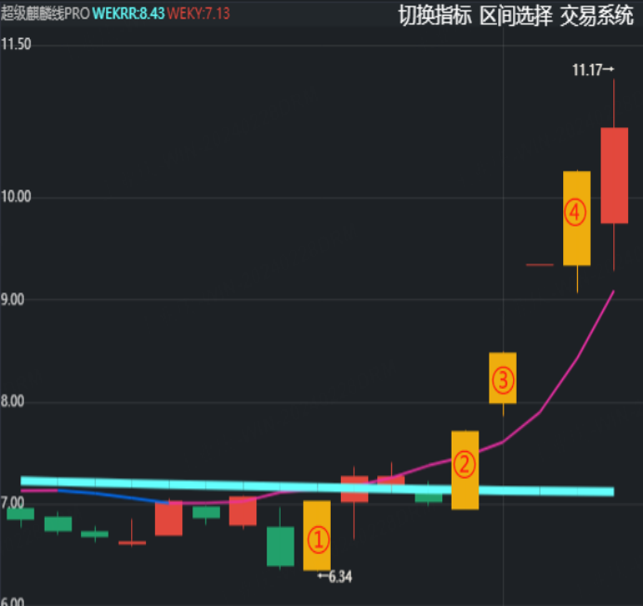Click the 7.00 price axis label
This screenshot has height=606, width=643.
point(13,503)
